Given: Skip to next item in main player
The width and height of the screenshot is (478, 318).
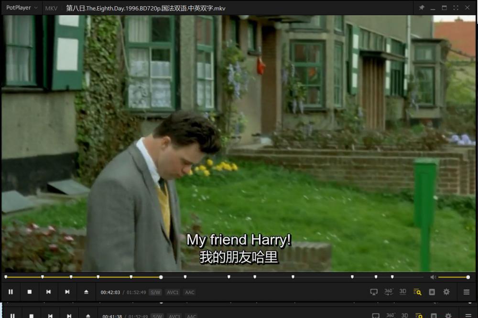Looking at the screenshot, I should click(67, 292).
